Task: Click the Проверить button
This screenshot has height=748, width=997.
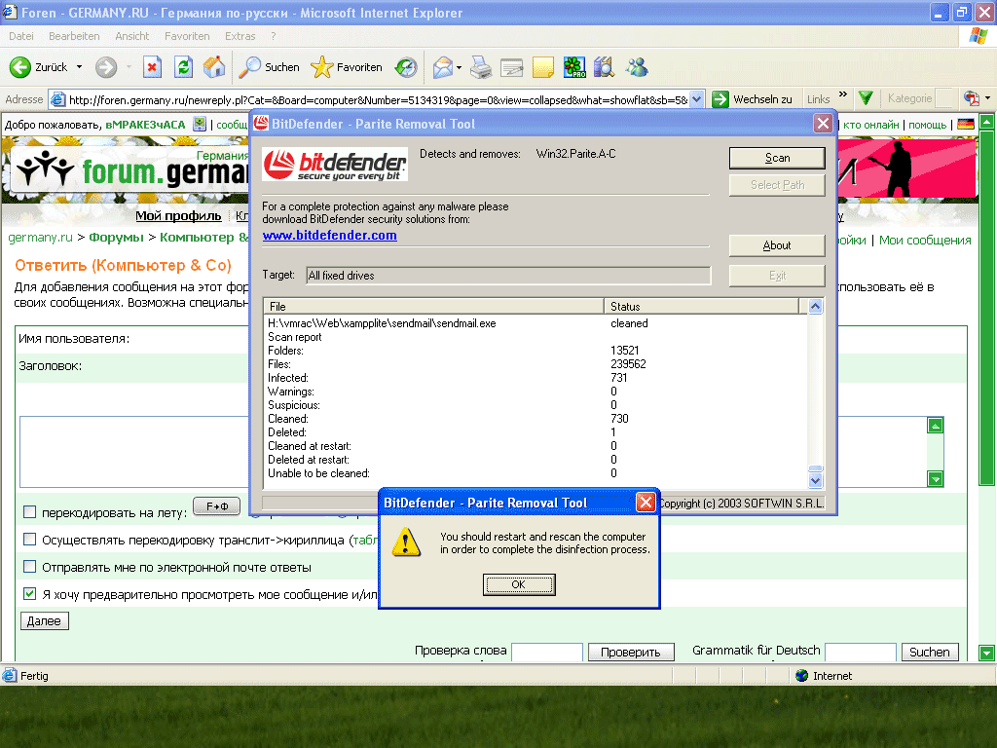Action: coord(631,652)
